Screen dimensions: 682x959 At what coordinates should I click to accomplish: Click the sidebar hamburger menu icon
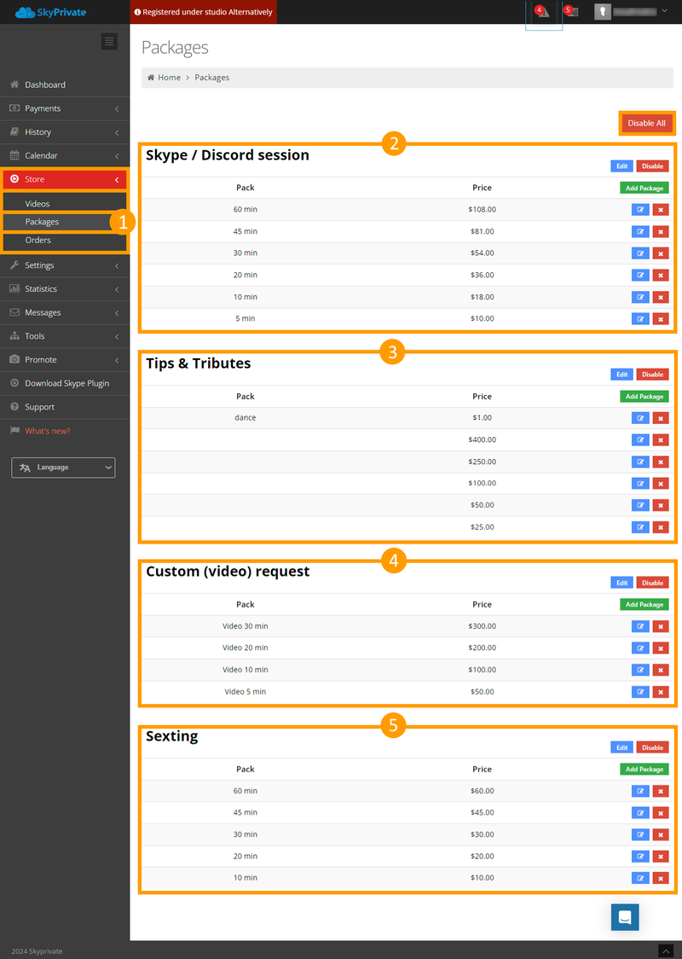click(108, 41)
